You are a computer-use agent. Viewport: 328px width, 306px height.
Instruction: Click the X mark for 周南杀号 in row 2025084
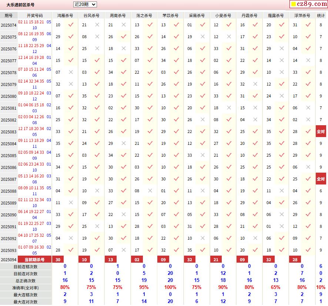tap(124, 143)
